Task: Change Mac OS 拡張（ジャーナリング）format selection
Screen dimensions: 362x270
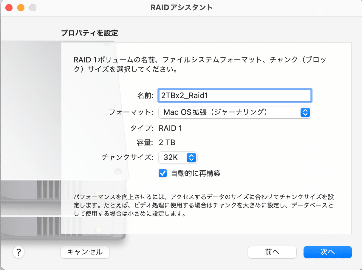Action: 235,112
